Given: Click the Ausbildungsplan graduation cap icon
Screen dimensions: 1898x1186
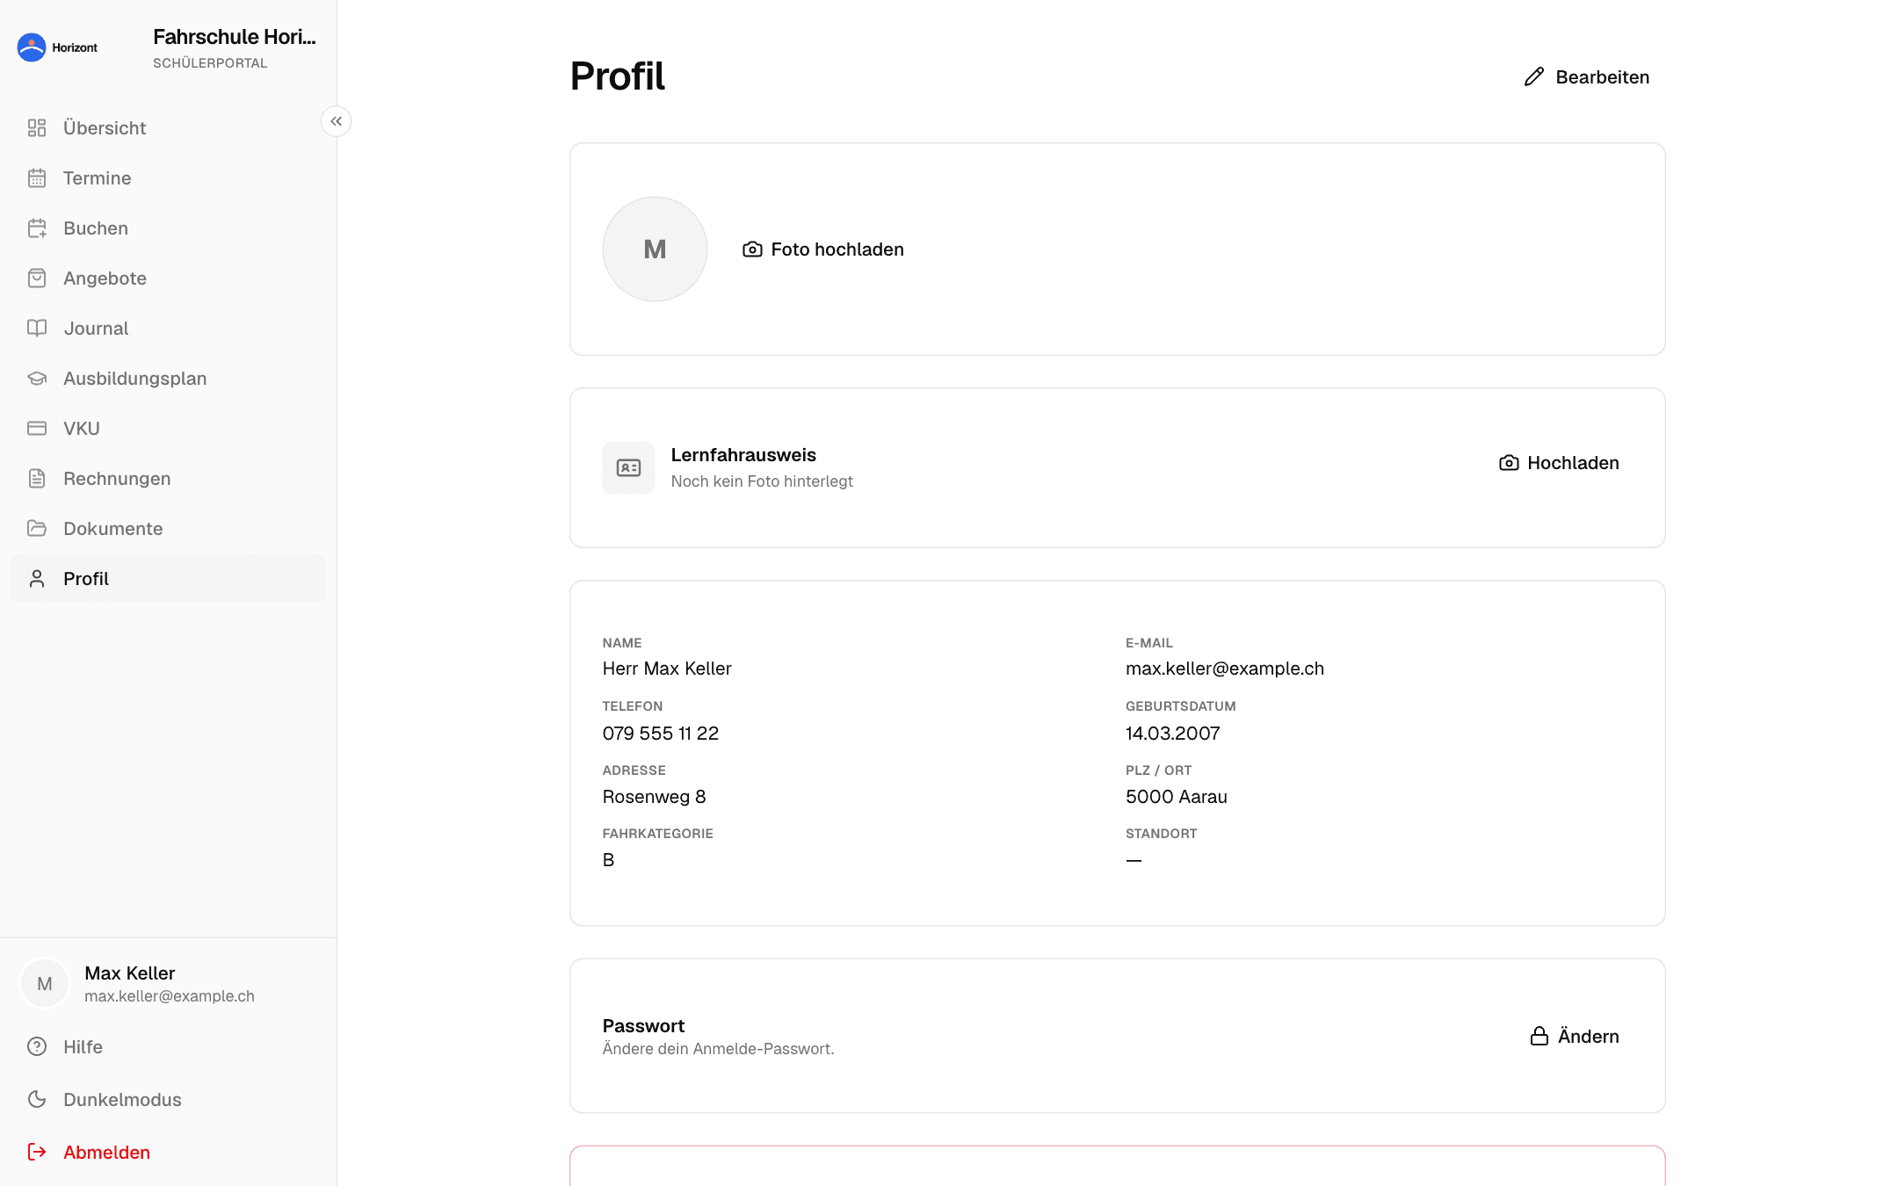Looking at the screenshot, I should click(37, 379).
